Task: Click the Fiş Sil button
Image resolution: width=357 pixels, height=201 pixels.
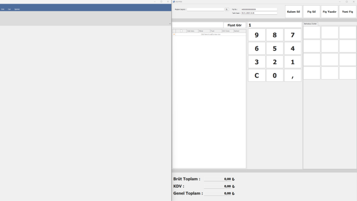Action: click(312, 12)
